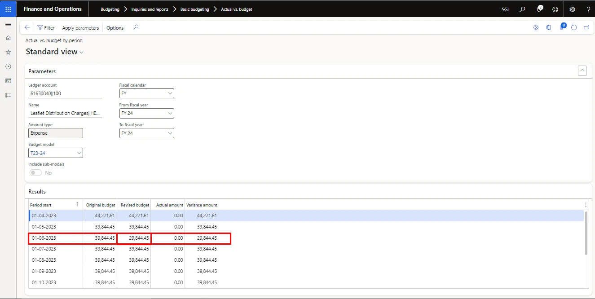Click the action pane search magnifier

click(x=136, y=27)
